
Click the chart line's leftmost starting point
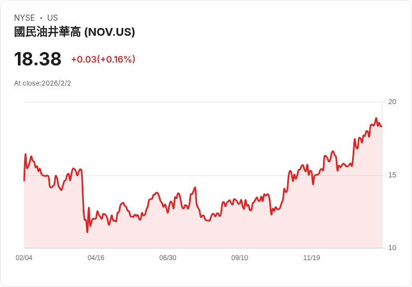[24, 180]
